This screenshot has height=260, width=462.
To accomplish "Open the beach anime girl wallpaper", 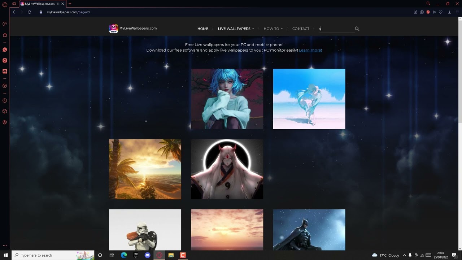I will pyautogui.click(x=309, y=99).
